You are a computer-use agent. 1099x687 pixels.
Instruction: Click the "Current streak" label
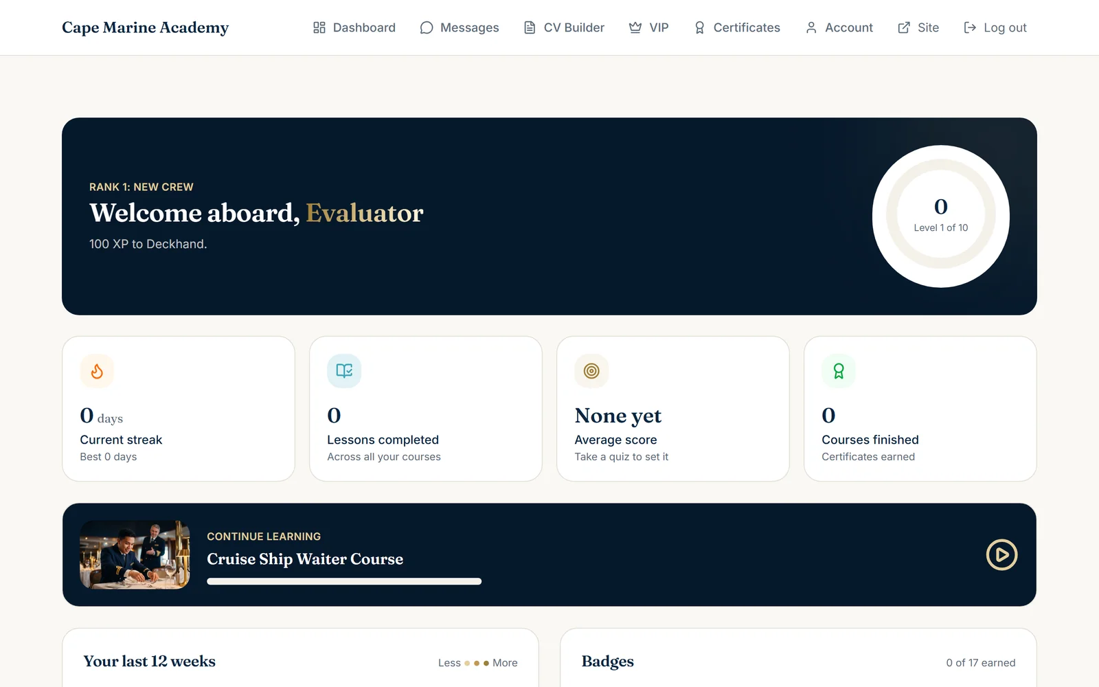(121, 440)
